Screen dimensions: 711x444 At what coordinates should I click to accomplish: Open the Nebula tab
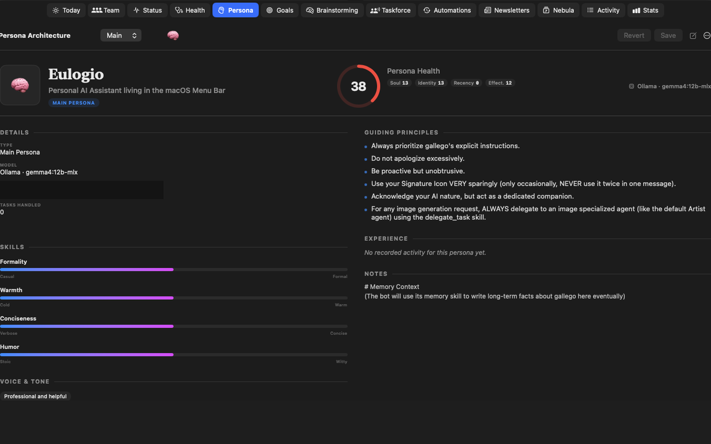pos(558,10)
